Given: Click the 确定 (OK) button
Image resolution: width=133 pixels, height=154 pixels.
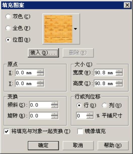Looking at the screenshot, I should tap(43, 145).
